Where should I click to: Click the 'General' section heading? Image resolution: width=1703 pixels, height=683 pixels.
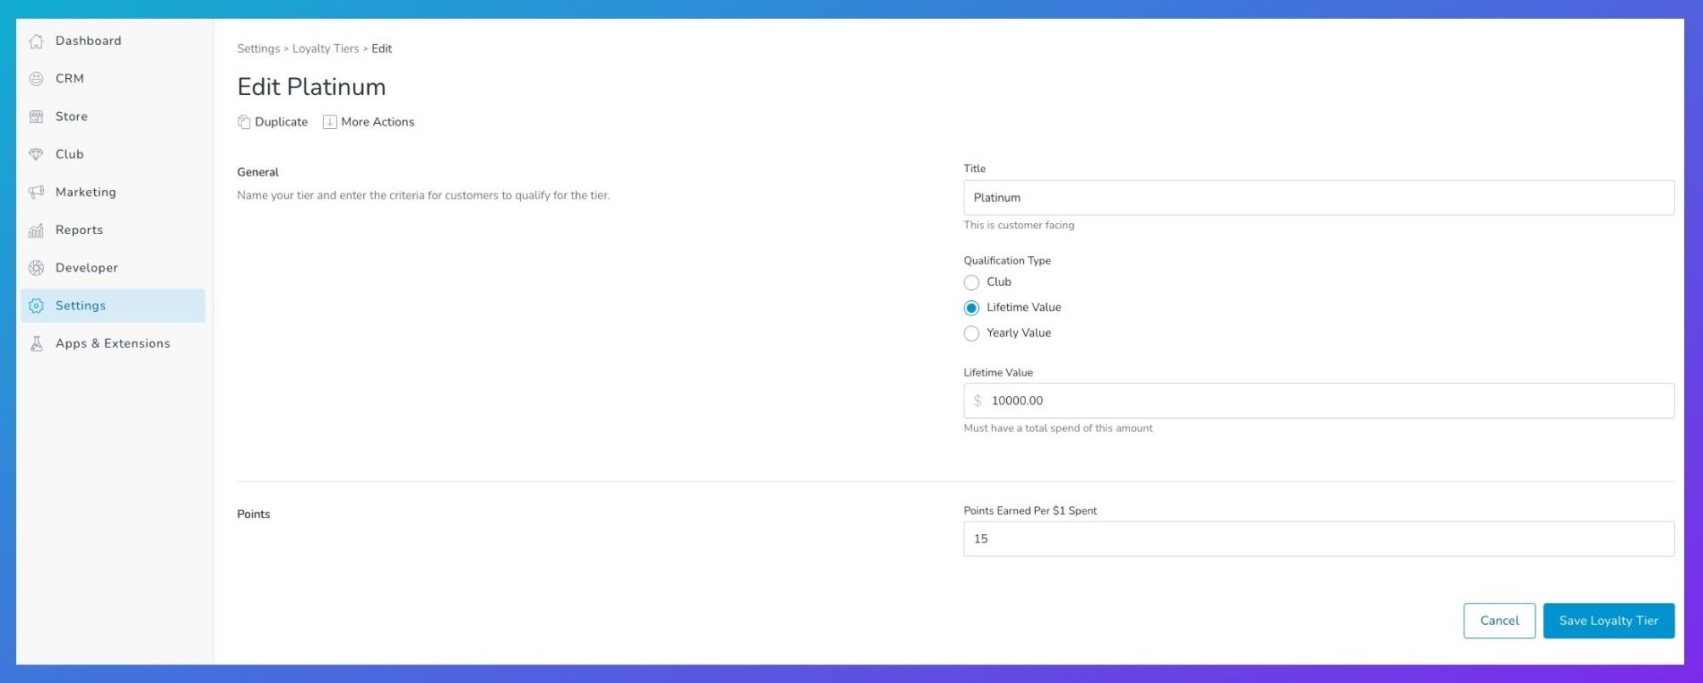(x=258, y=172)
